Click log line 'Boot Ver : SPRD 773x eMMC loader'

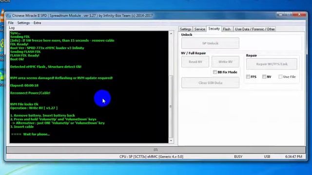[47, 48]
